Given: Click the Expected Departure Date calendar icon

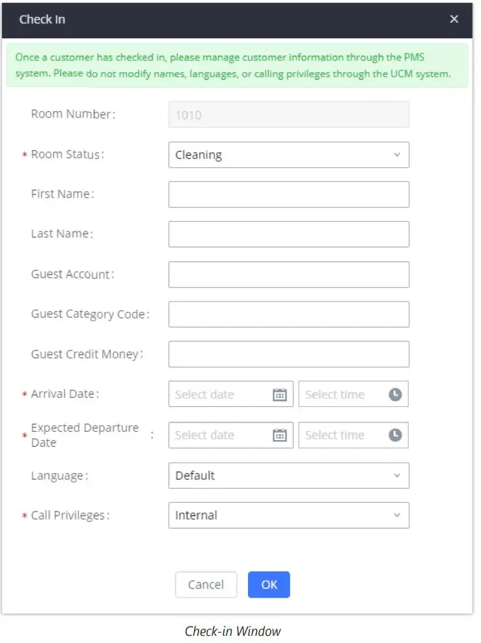Looking at the screenshot, I should click(280, 435).
